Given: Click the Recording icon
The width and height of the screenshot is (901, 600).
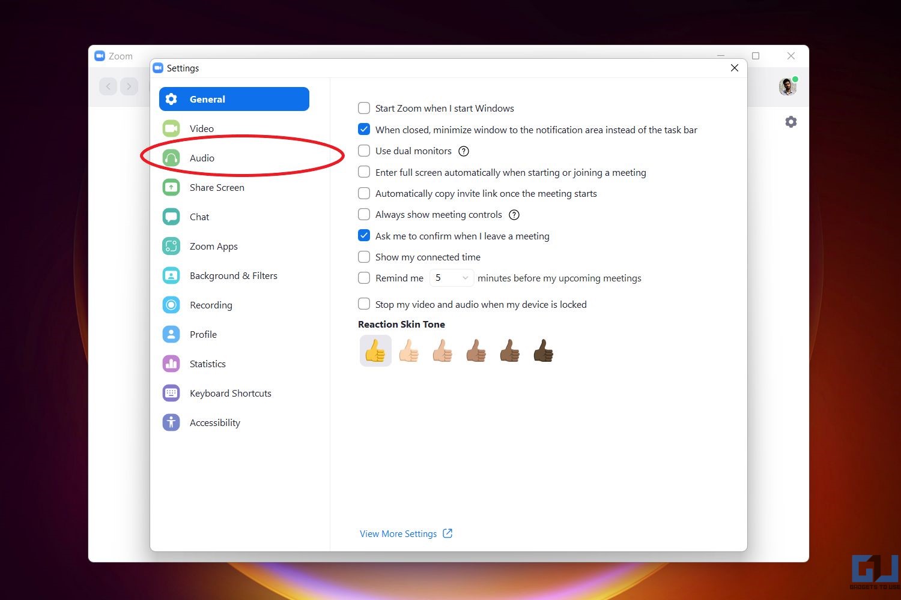Looking at the screenshot, I should pyautogui.click(x=171, y=305).
